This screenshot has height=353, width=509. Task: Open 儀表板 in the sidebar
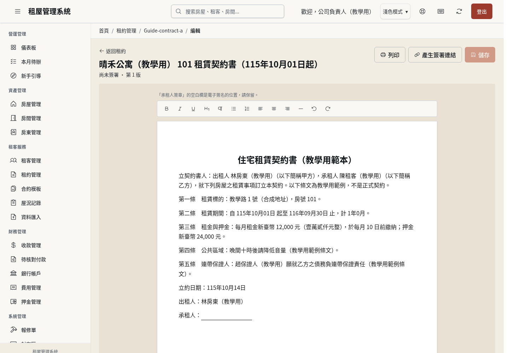[x=45, y=48]
